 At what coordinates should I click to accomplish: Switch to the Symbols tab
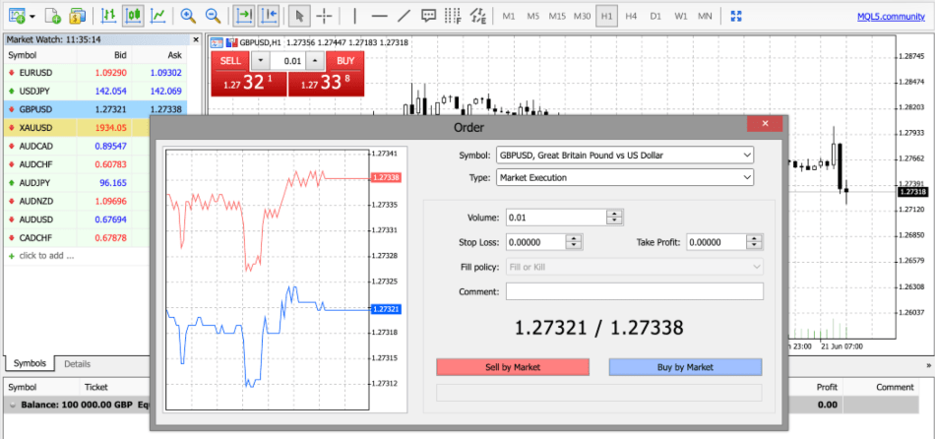pyautogui.click(x=28, y=363)
